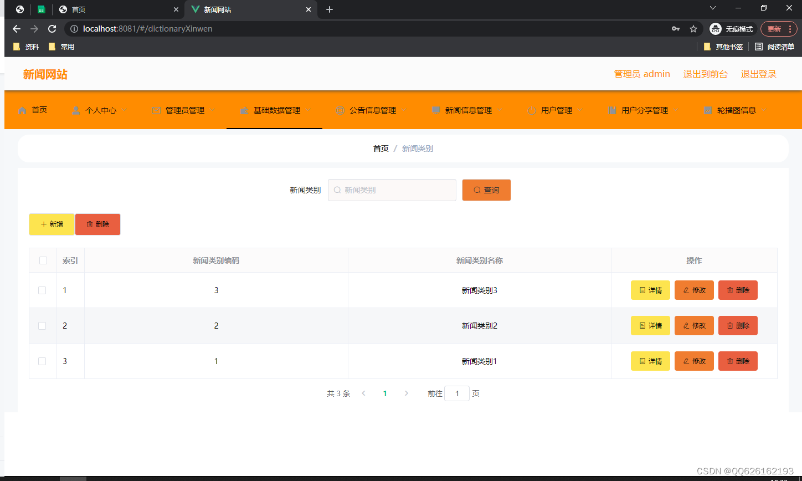The image size is (802, 481).
Task: Expand the 公告信息管理 menu arrow
Action: (x=404, y=110)
